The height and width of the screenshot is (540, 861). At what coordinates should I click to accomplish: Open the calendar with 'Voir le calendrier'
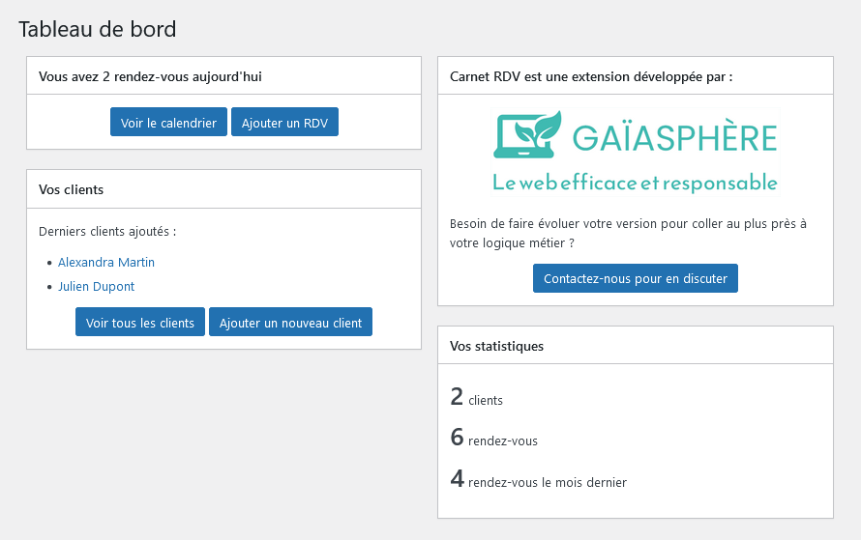168,123
